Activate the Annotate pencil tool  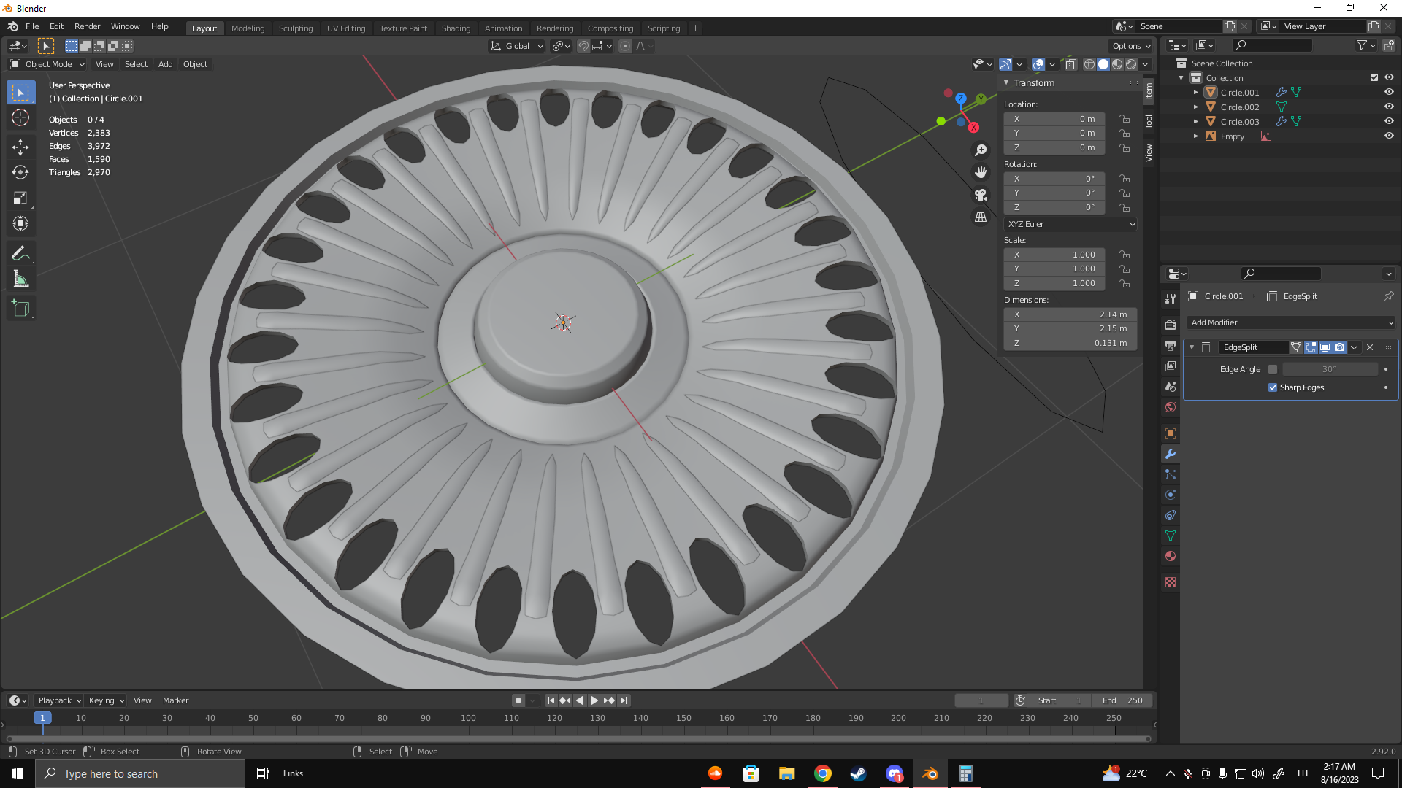20,253
